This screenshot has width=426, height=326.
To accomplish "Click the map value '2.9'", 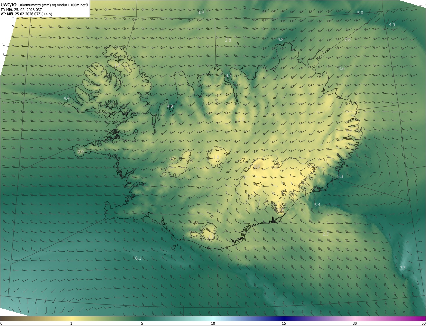I will pos(81,152).
